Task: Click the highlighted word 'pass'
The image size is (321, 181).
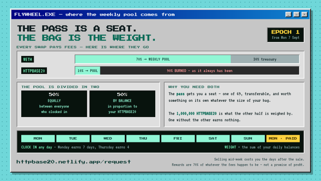Action: tap(180, 94)
